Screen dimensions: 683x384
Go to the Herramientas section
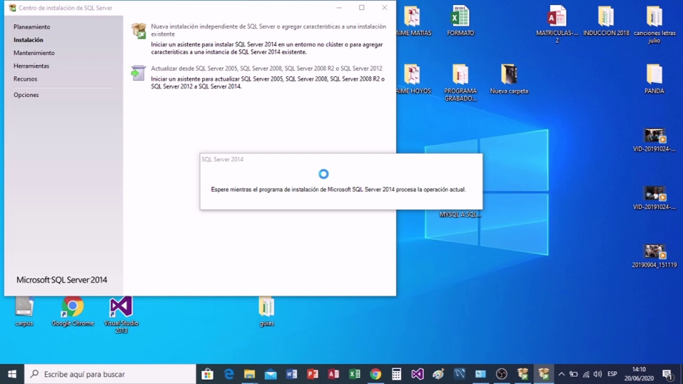[x=31, y=66]
